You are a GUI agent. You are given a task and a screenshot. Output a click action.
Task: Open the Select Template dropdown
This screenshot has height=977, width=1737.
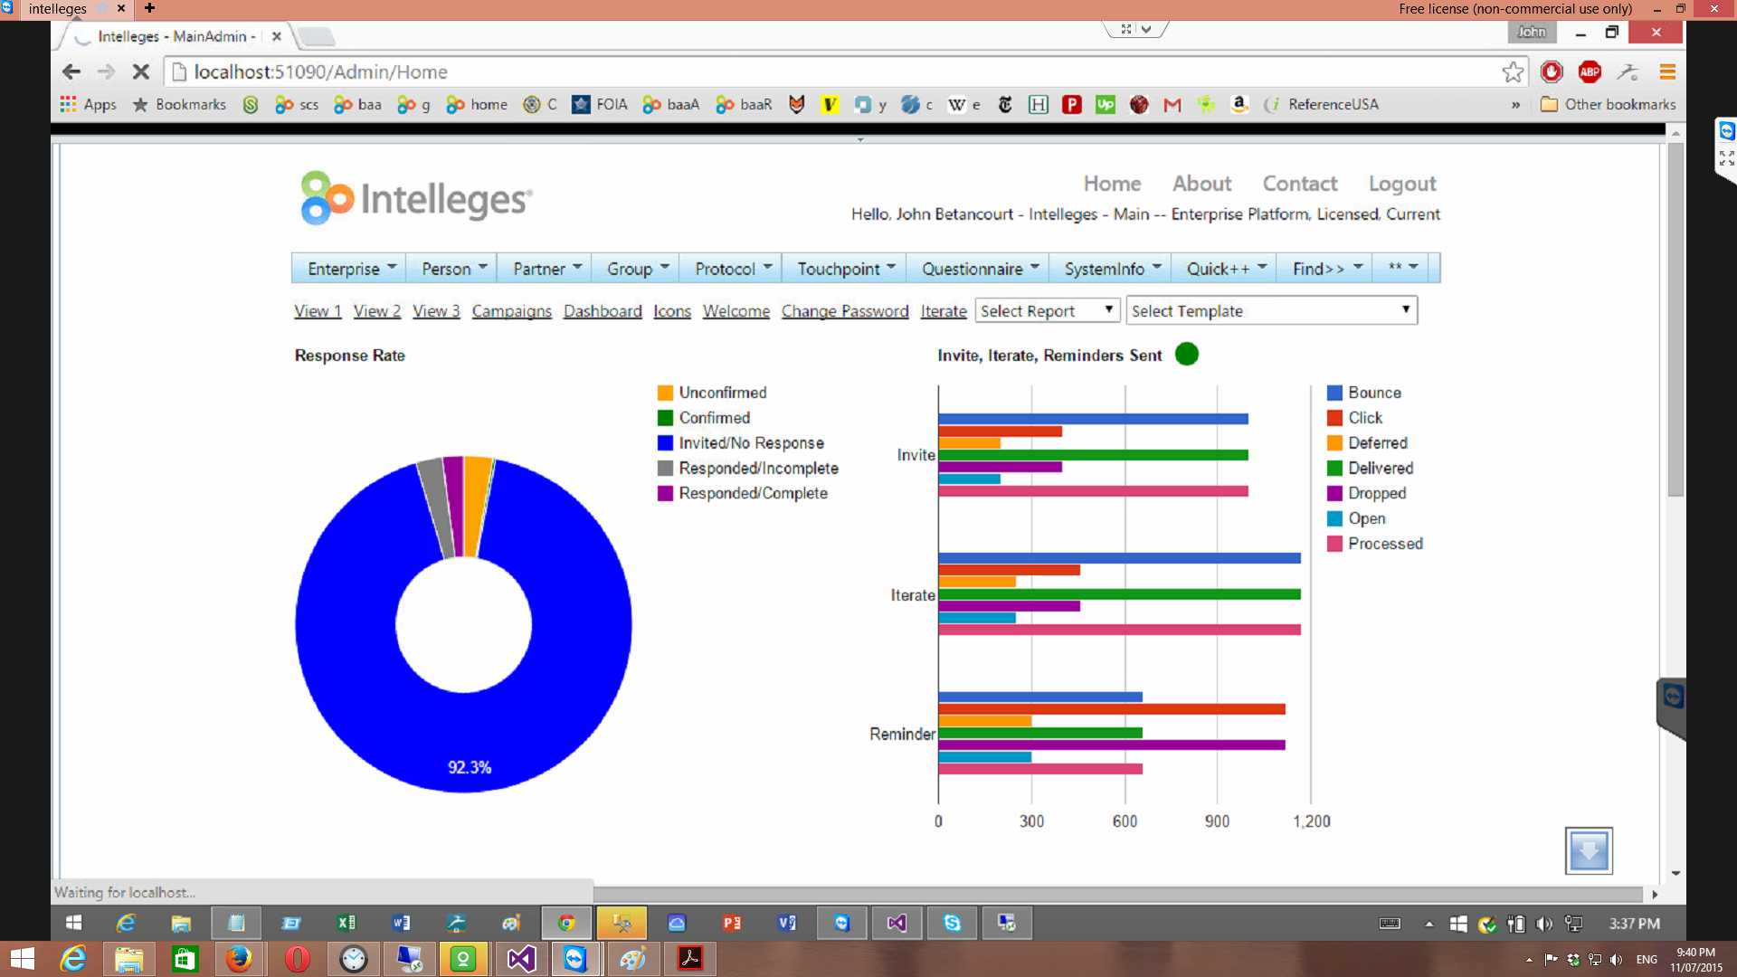[x=1272, y=311]
